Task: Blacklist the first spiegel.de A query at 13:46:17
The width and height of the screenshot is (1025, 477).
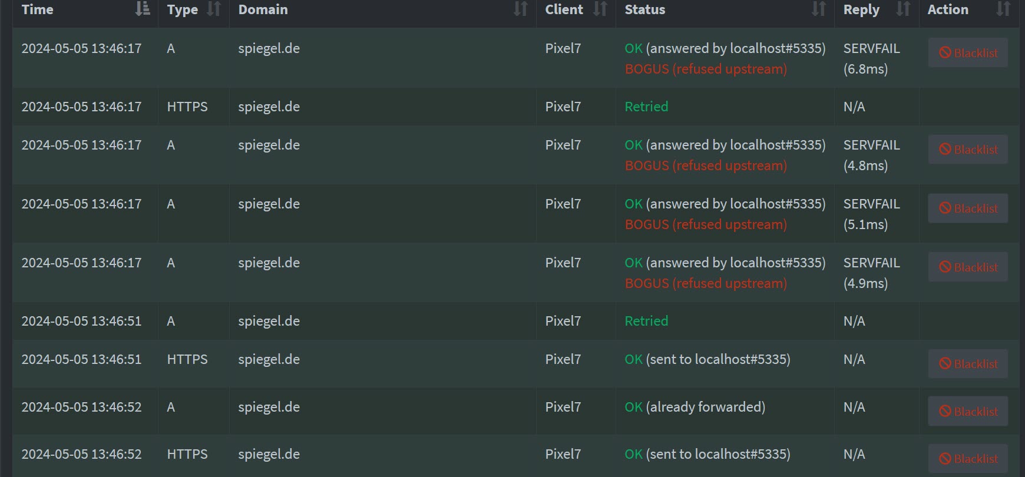Action: [968, 53]
